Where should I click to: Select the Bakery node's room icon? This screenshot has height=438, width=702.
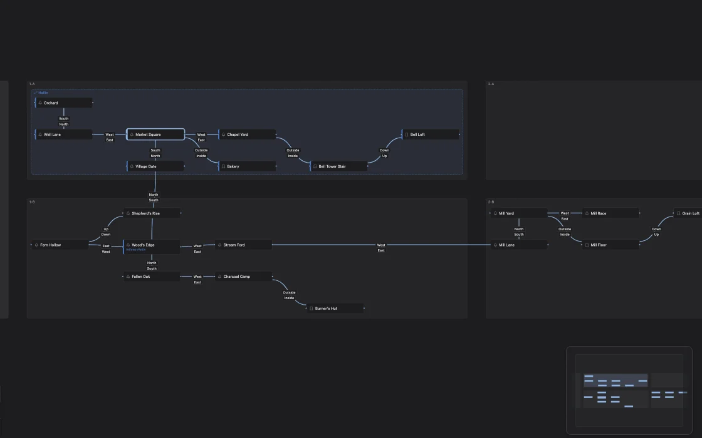223,166
